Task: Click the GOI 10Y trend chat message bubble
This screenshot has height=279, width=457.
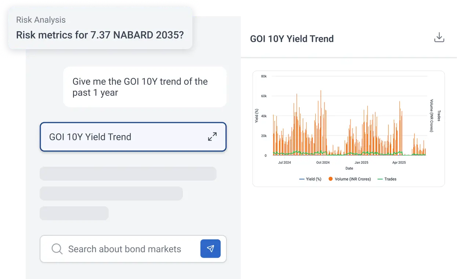Action: 145,87
